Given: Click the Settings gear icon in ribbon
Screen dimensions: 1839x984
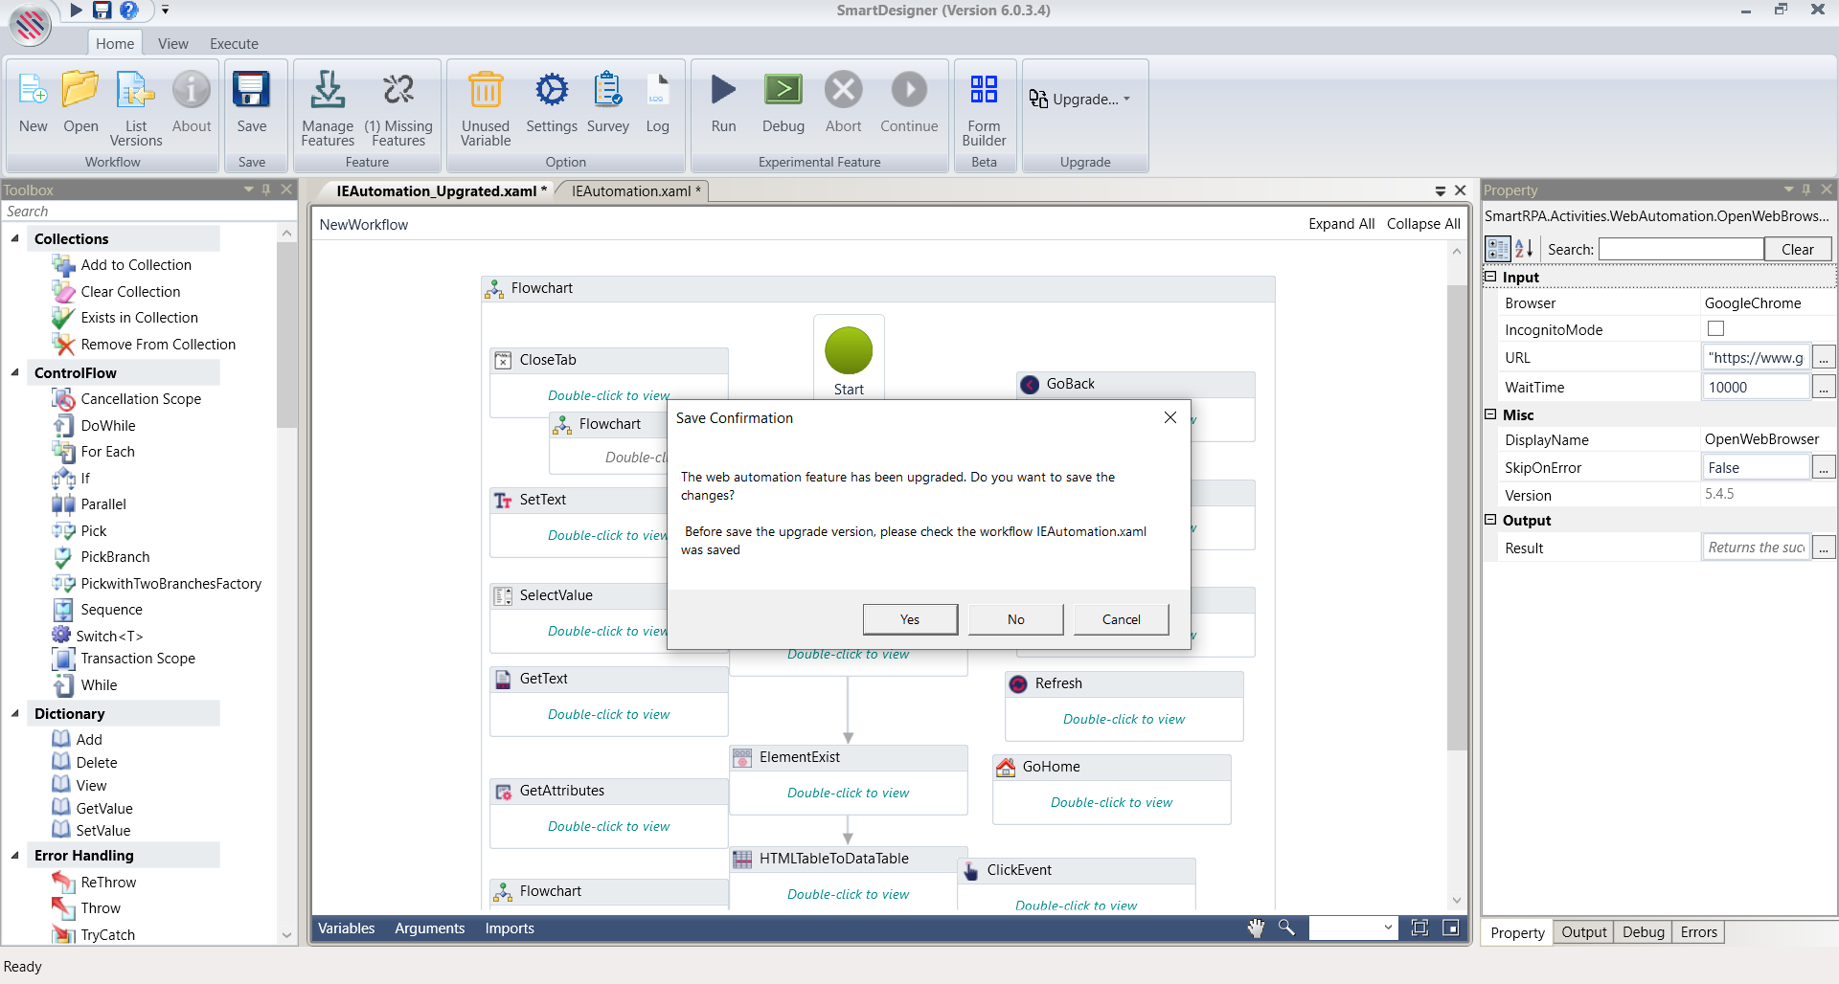Looking at the screenshot, I should 551,91.
